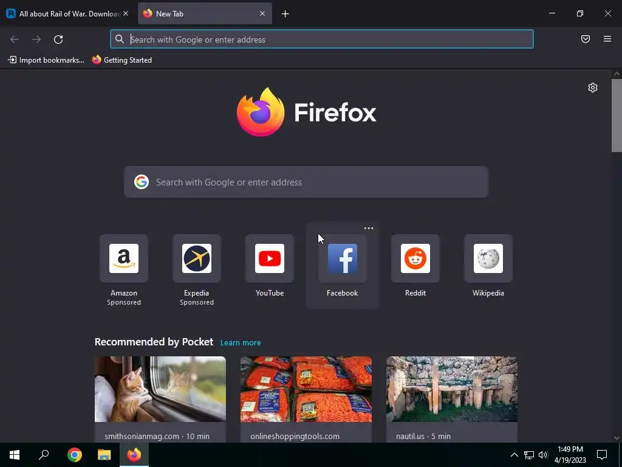Focus the address bar search field
The height and width of the screenshot is (467, 622).
(x=322, y=40)
